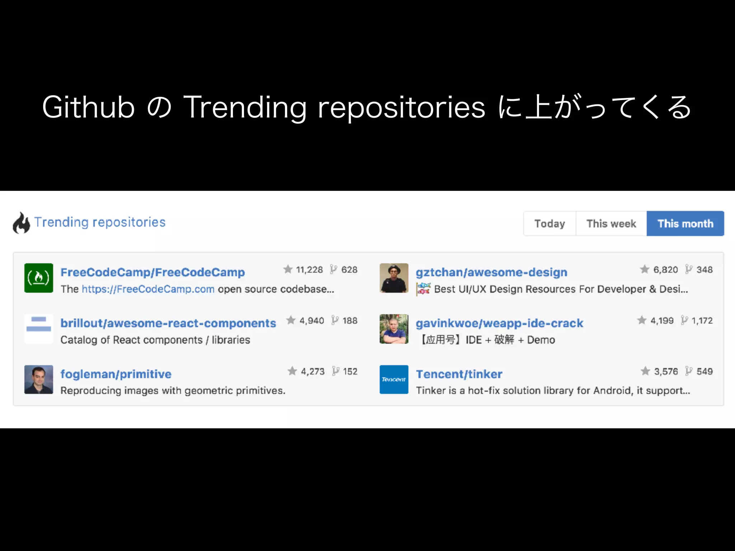Click 'Reproducing images with geometric primitives.' description
Screen dimensions: 735x551
coord(173,391)
